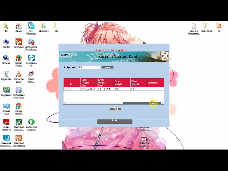Open the New Text Document desktop file
This screenshot has width=228, height=171.
click(194, 28)
